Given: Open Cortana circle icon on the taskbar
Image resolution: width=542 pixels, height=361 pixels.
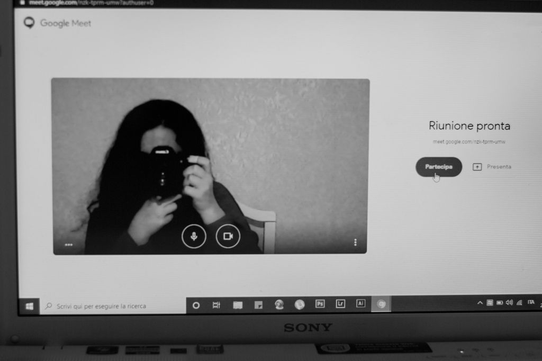Looking at the screenshot, I should click(196, 305).
